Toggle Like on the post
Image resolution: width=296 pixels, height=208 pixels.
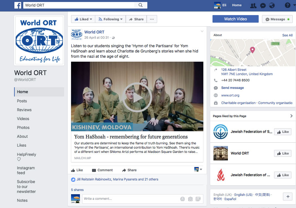(x=77, y=170)
